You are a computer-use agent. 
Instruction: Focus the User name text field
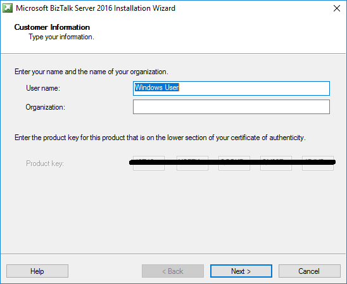(x=231, y=88)
